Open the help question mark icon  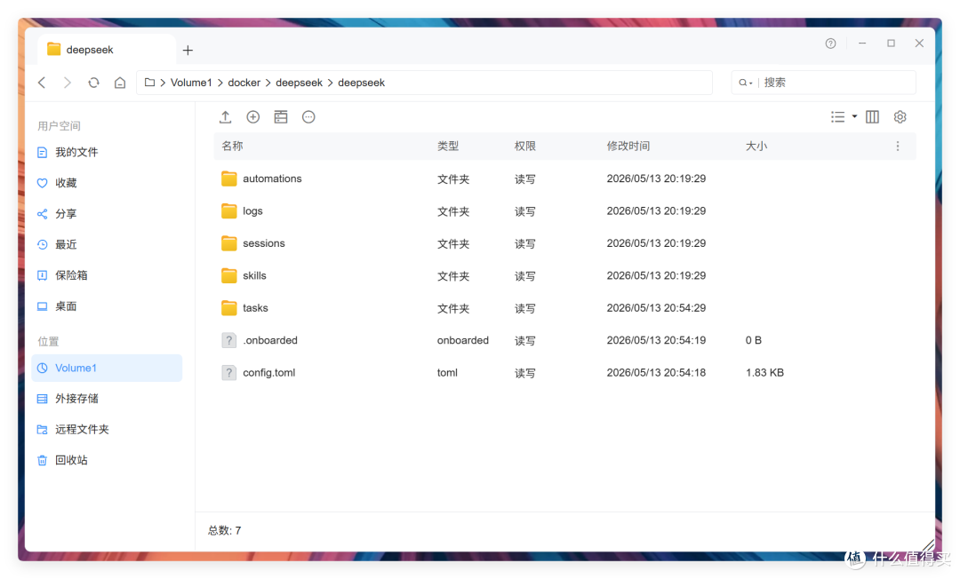(x=830, y=44)
